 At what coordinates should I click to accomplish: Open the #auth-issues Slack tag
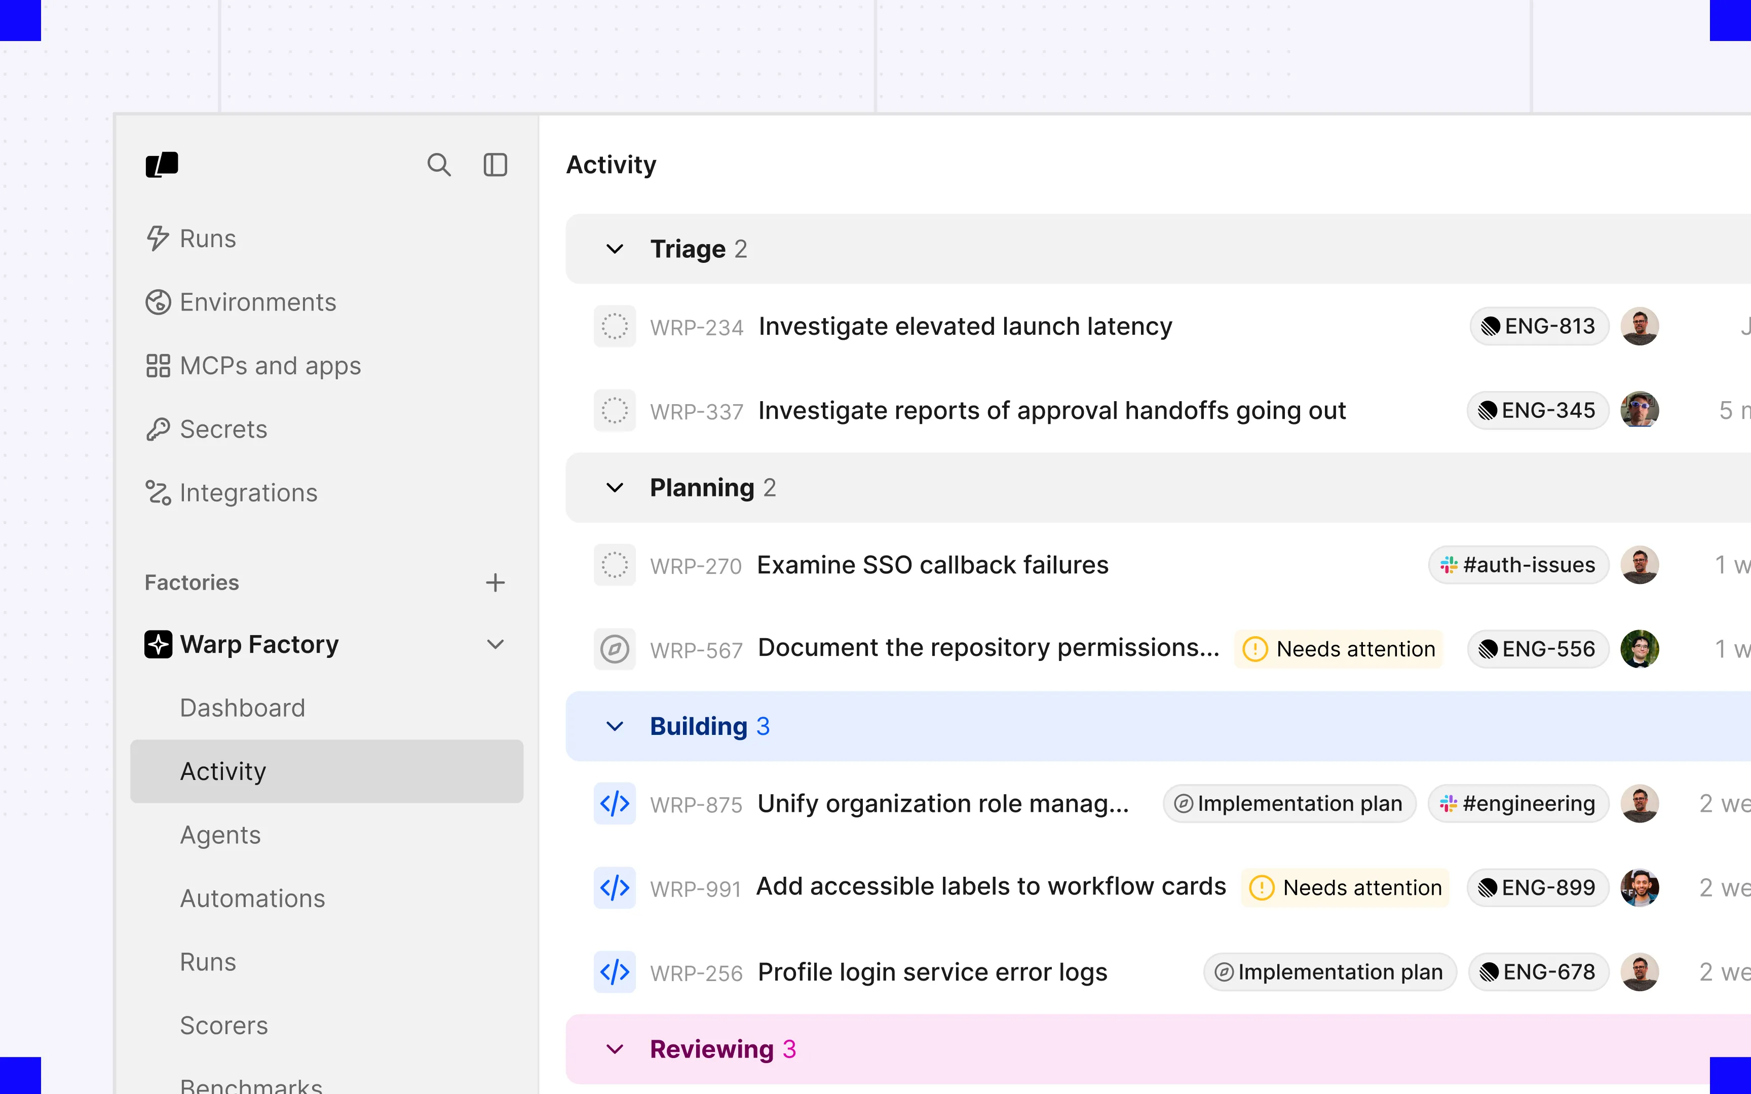1518,565
